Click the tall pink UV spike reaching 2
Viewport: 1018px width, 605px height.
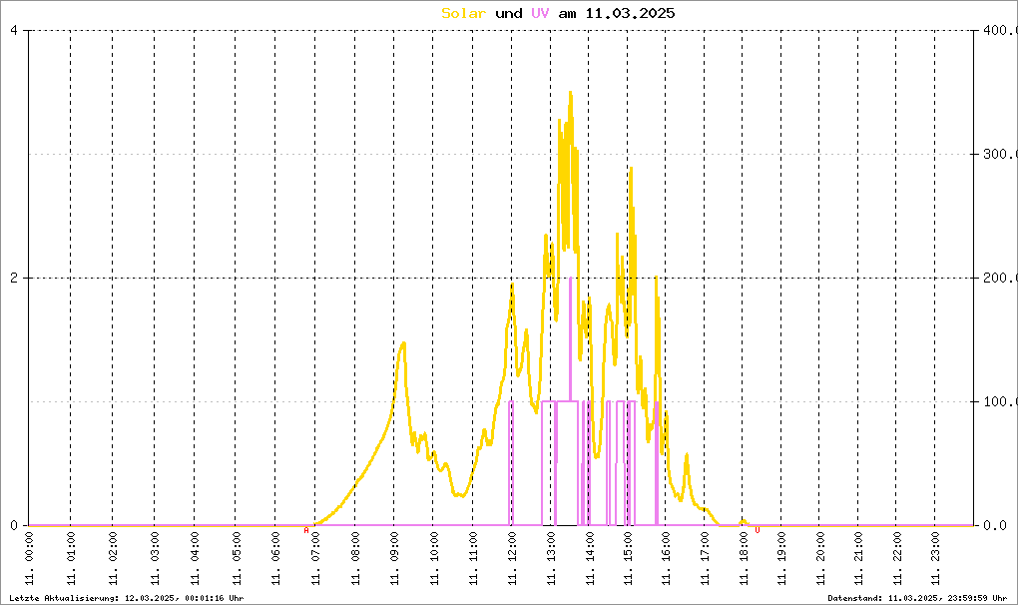point(571,337)
